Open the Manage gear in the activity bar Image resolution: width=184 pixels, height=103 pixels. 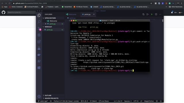pyautogui.click(x=39, y=96)
